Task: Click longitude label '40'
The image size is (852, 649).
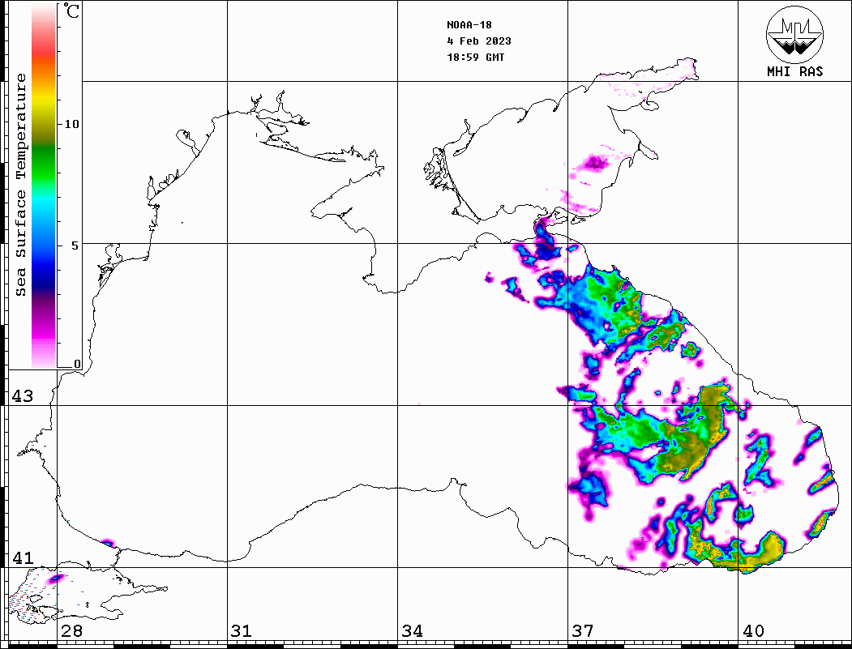Action: pos(753,631)
